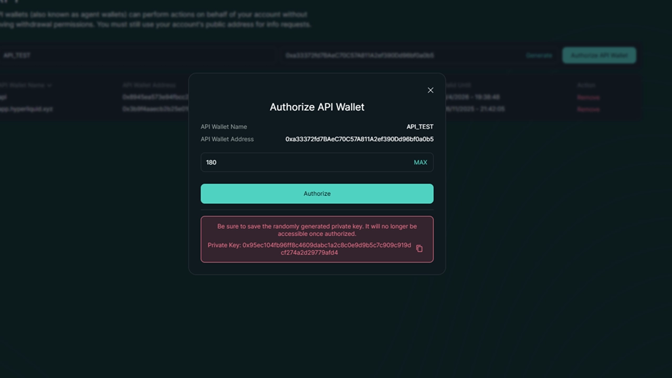
Task: Click the Action column header
Action: click(586, 85)
